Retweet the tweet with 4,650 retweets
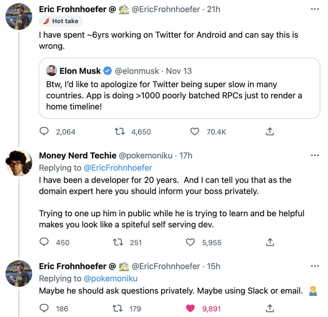This screenshot has width=328, height=317. click(119, 131)
